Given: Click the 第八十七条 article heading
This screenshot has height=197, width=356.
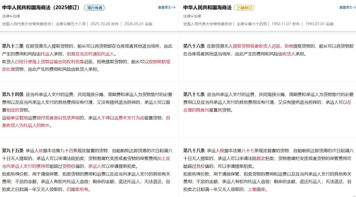Looking at the screenshot, I should tap(194, 94).
